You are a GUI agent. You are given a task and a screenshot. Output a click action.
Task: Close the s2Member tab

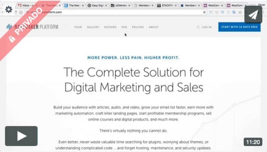129,5
